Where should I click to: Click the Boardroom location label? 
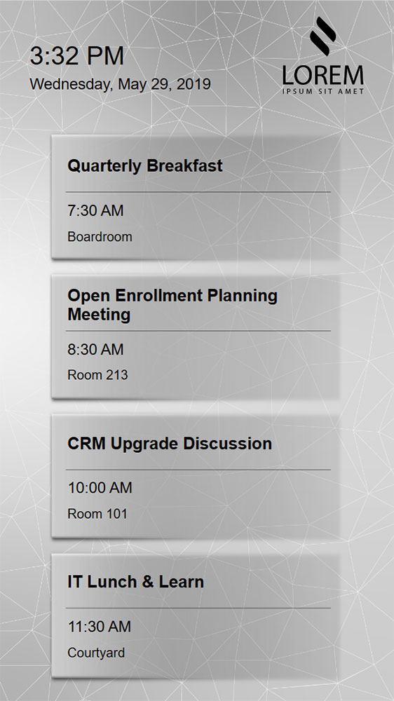click(x=100, y=236)
